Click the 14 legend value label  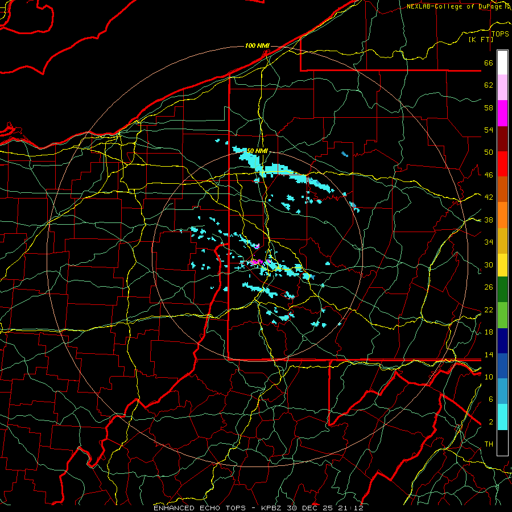[489, 354]
